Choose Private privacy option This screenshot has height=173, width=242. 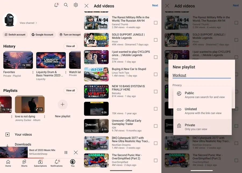(202, 127)
